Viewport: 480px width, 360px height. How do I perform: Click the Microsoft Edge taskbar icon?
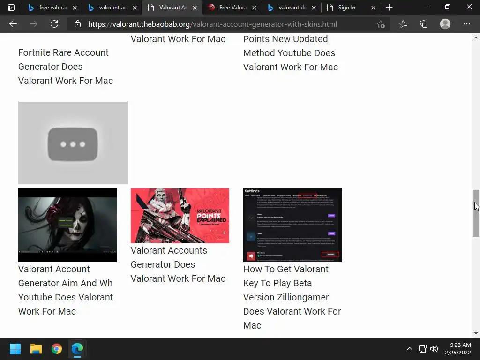[77, 349]
